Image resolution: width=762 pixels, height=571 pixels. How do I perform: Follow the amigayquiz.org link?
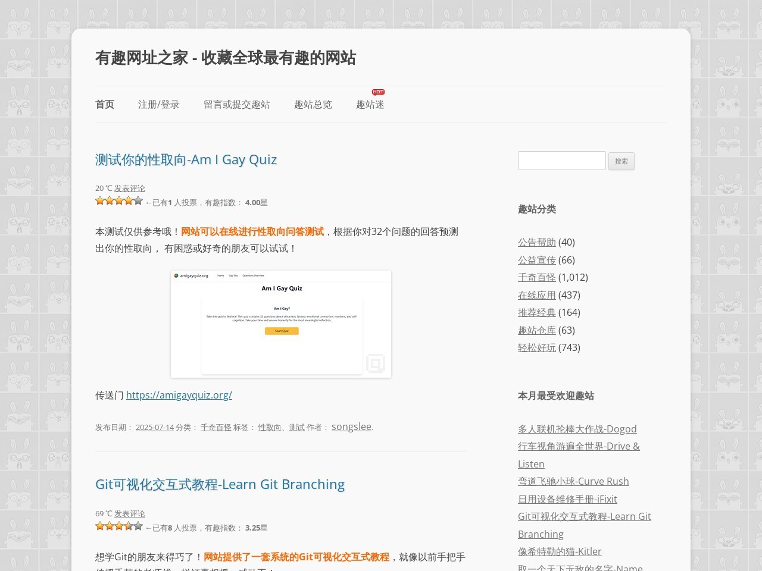coord(179,396)
